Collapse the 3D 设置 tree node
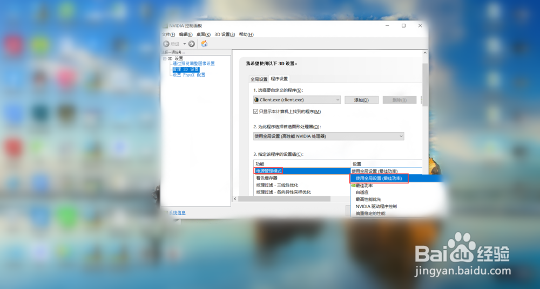The height and width of the screenshot is (289, 540). click(165, 59)
